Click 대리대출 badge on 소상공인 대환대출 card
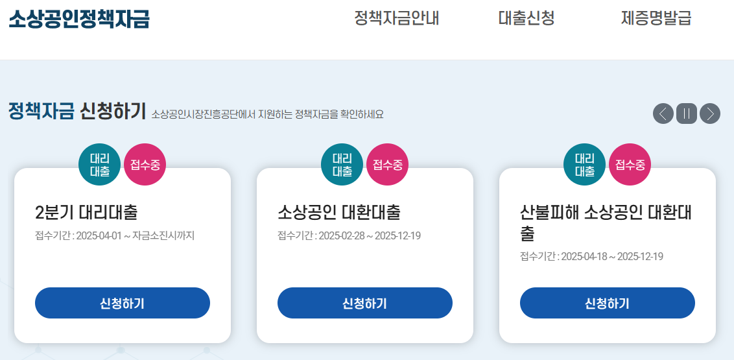This screenshot has width=734, height=360. pos(342,165)
